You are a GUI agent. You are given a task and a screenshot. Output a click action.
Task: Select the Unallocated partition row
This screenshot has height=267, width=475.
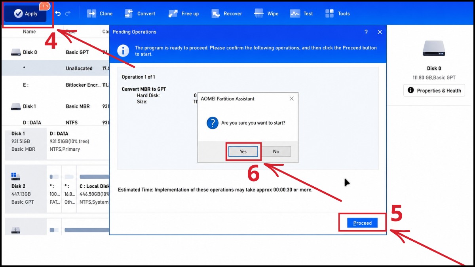55,68
